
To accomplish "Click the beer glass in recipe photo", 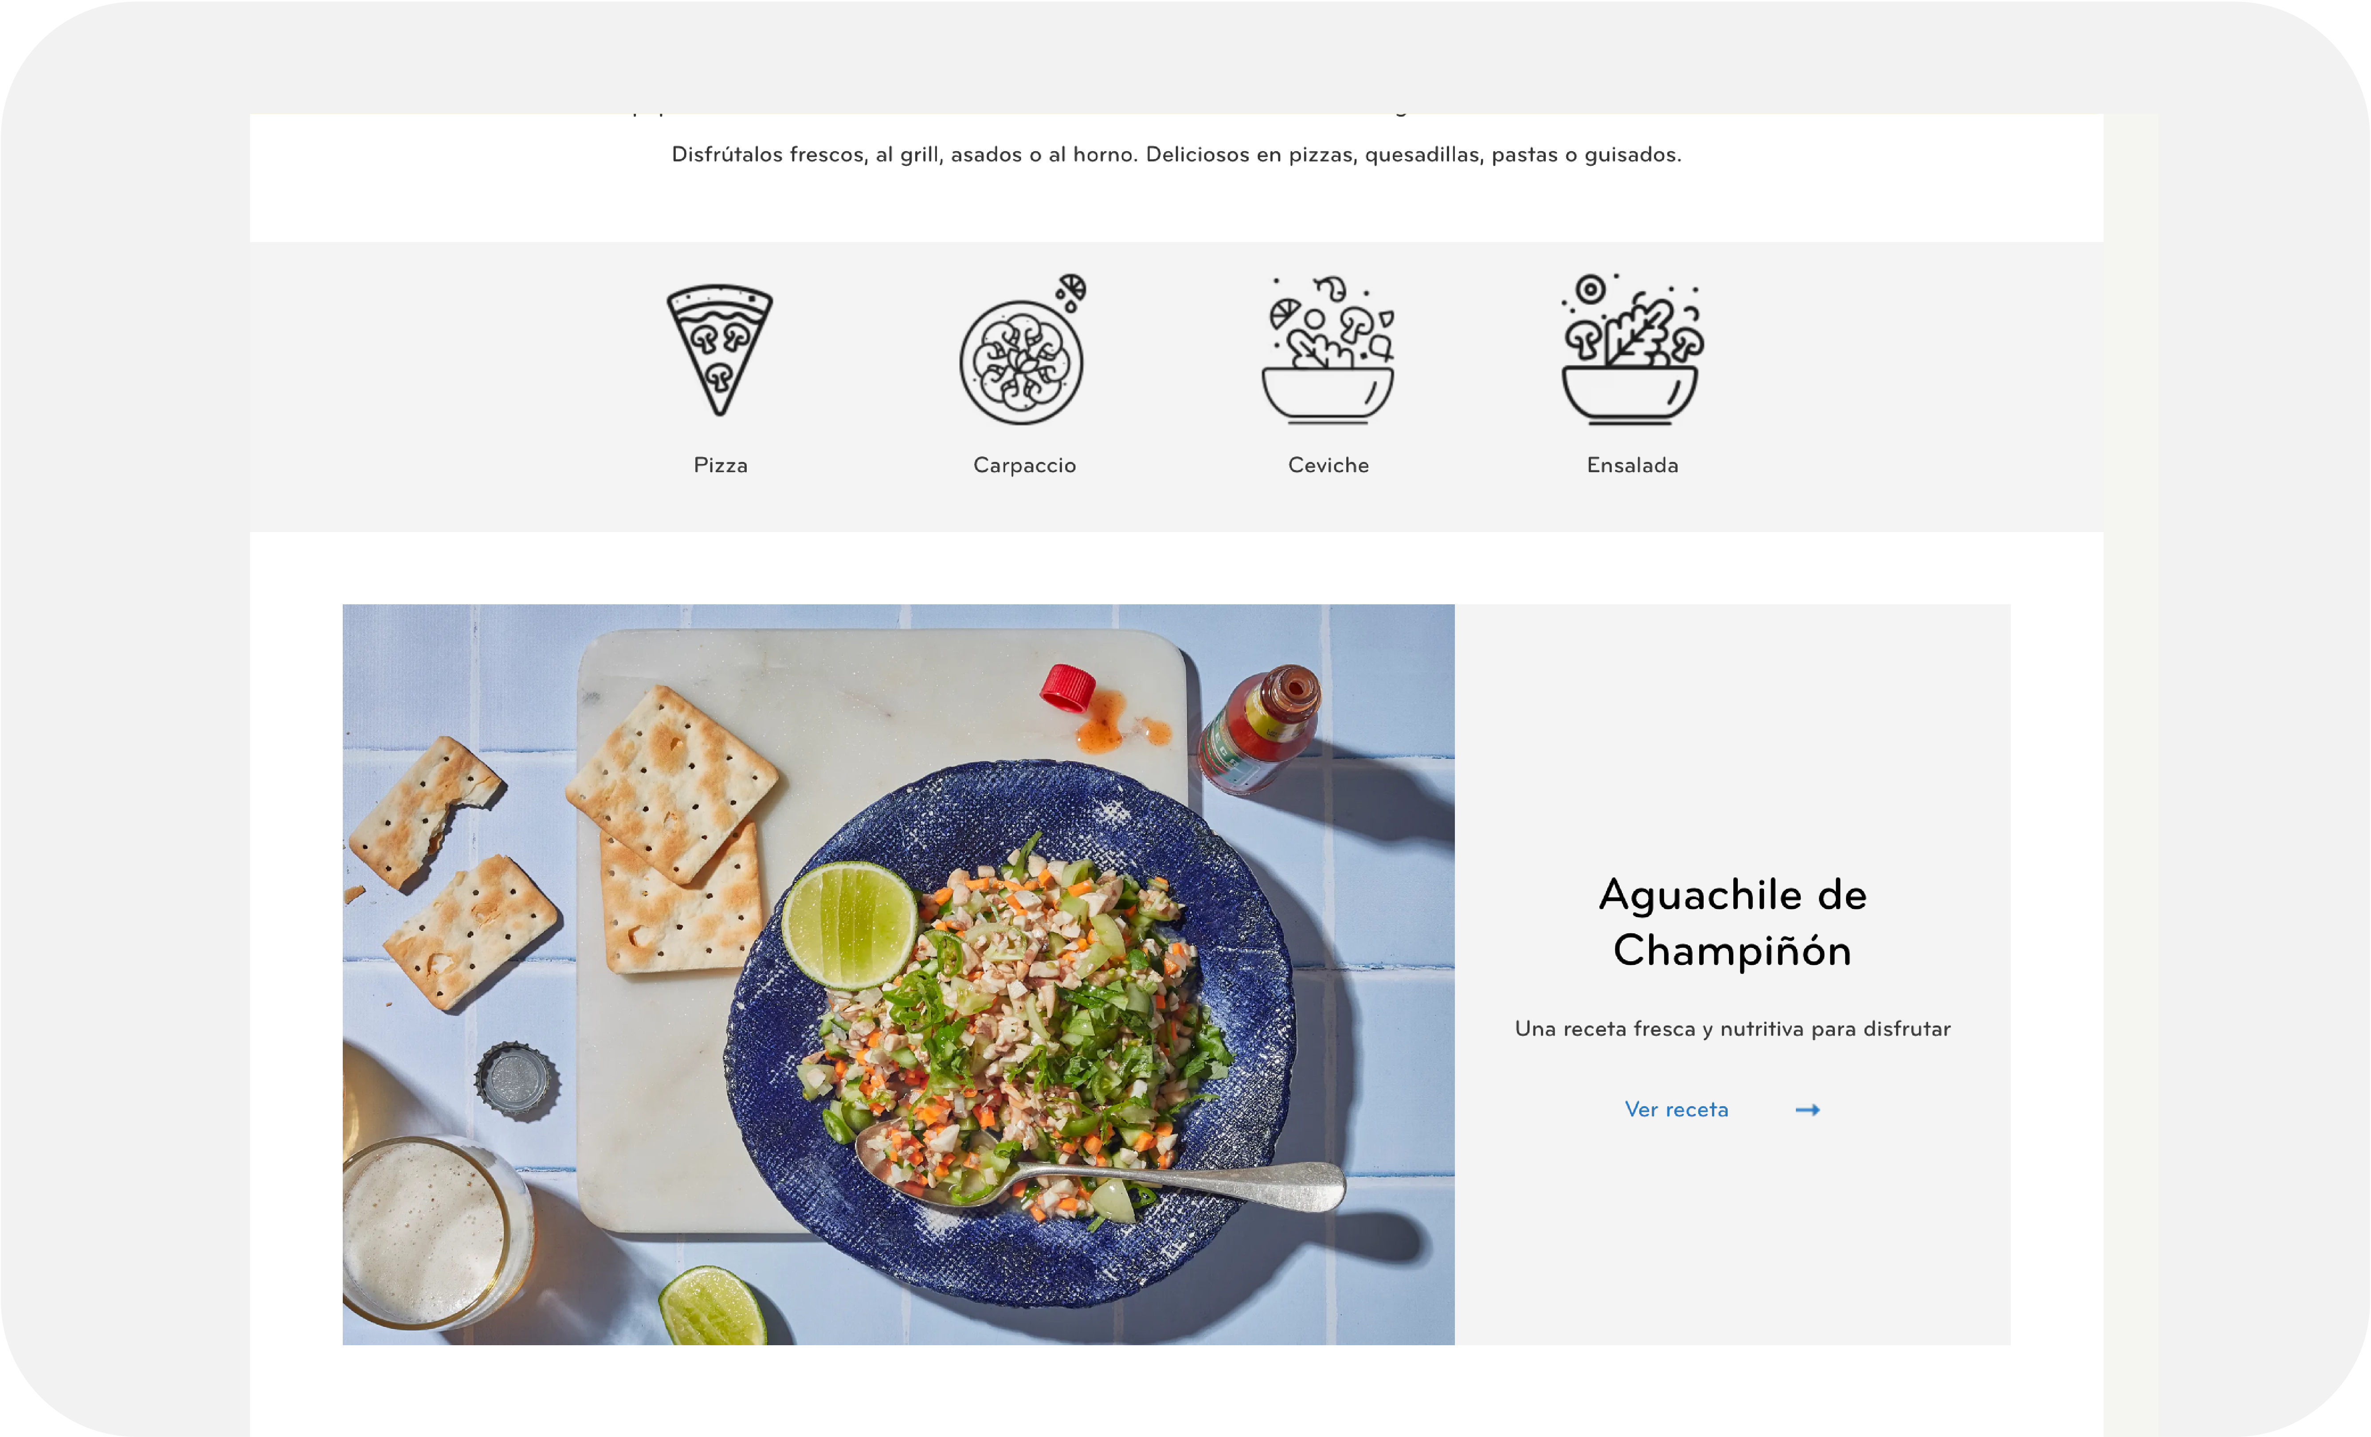I will 428,1231.
